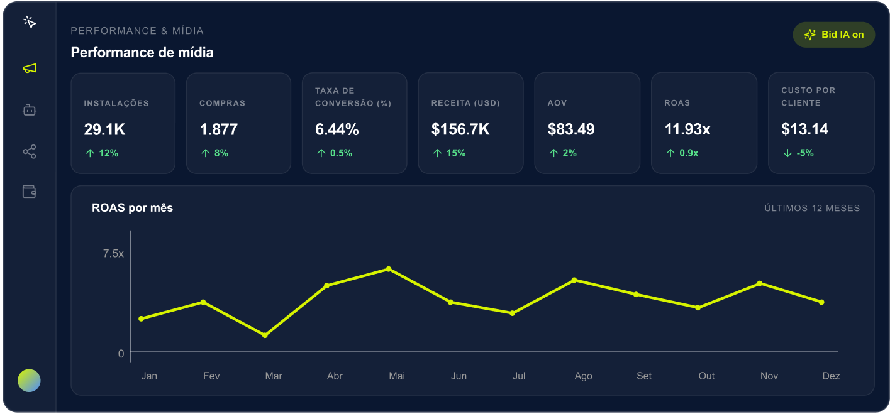
Task: Open the robot automation icon
Action: [30, 110]
